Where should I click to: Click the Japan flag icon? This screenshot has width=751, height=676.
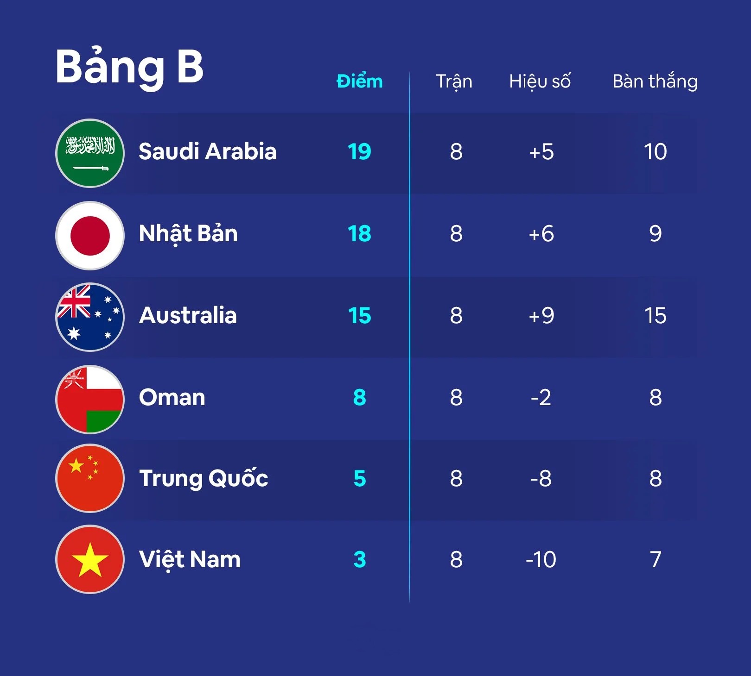pyautogui.click(x=90, y=235)
